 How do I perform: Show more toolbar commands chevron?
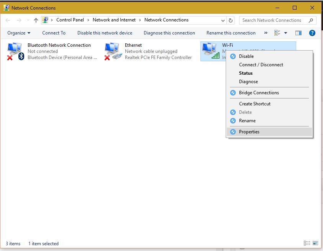pyautogui.click(x=266, y=33)
